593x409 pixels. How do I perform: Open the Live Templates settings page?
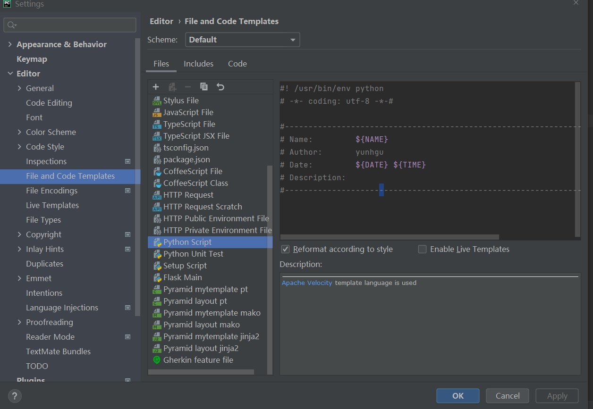point(52,205)
